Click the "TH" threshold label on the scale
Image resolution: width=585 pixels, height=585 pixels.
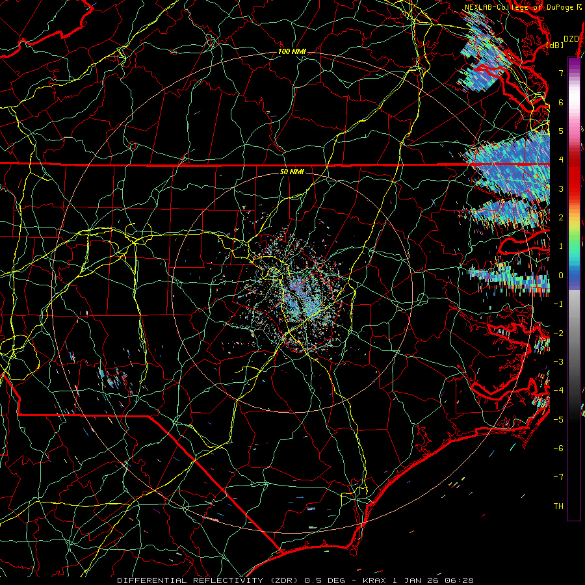pyautogui.click(x=558, y=506)
